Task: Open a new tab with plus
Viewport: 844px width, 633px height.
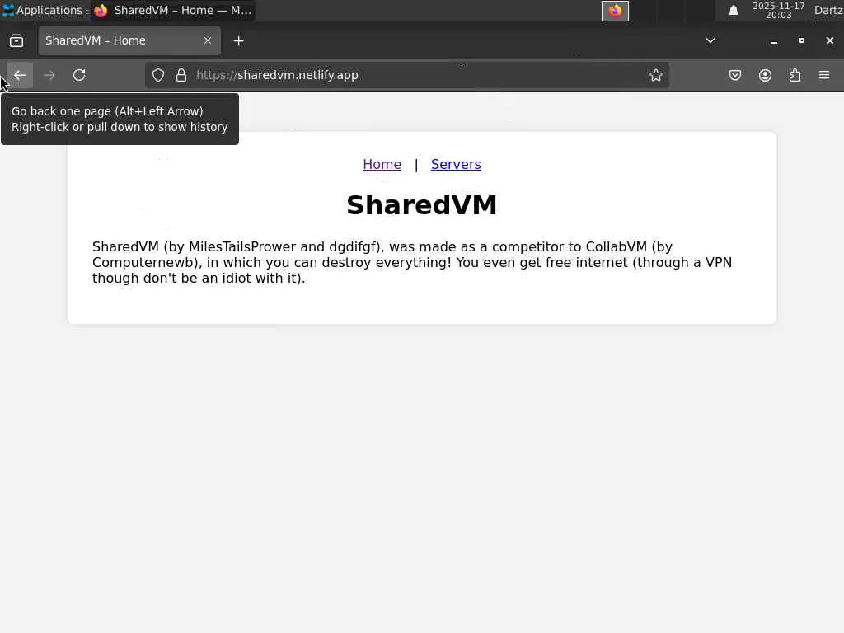Action: [238, 41]
